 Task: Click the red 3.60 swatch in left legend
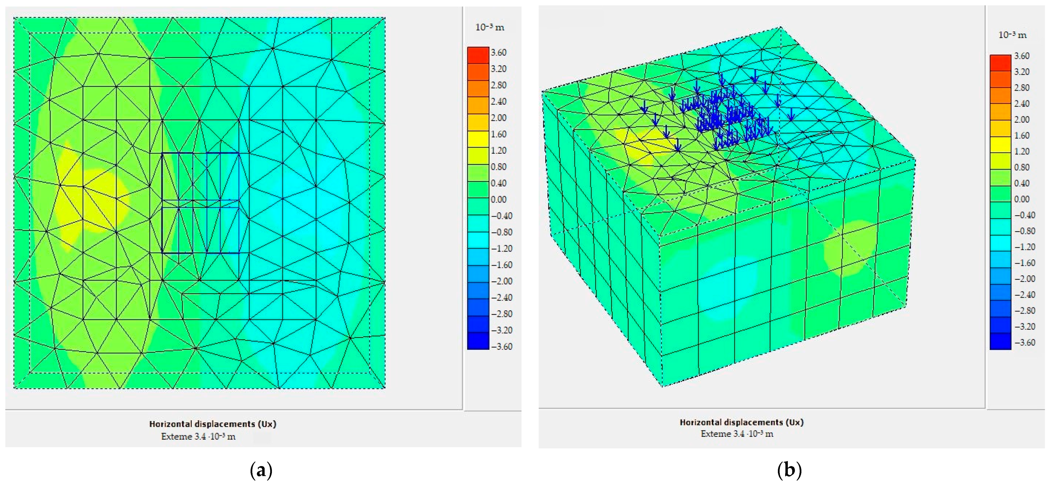[478, 55]
